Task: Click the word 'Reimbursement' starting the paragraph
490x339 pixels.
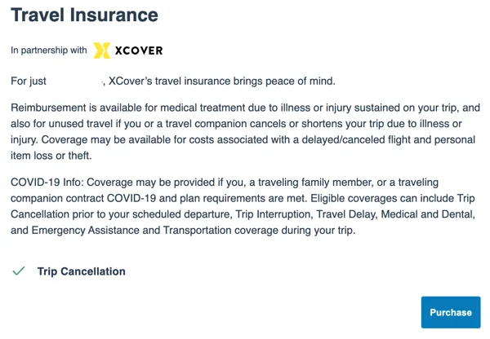Action: pyautogui.click(x=48, y=108)
